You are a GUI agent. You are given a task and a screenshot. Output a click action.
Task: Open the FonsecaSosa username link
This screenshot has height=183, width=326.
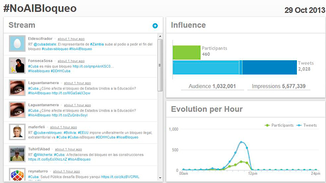[x=40, y=61]
